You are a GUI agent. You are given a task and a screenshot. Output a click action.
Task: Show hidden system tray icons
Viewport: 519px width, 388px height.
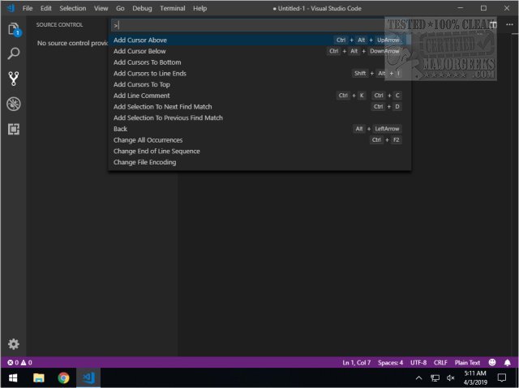[x=418, y=377]
